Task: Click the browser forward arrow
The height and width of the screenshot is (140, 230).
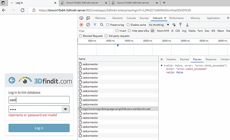Action: click(x=13, y=10)
